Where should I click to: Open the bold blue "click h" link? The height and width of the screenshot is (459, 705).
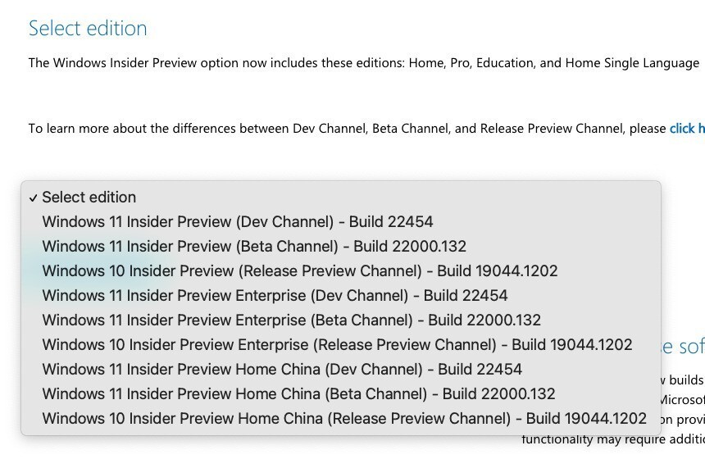(x=687, y=129)
